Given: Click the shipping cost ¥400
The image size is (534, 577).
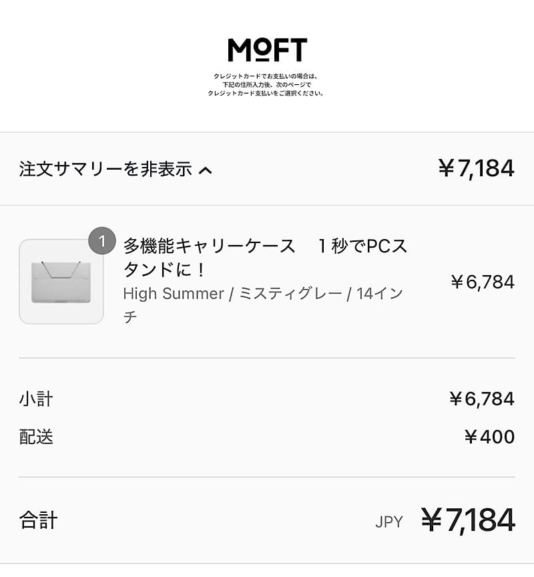Looking at the screenshot, I should pos(489,437).
